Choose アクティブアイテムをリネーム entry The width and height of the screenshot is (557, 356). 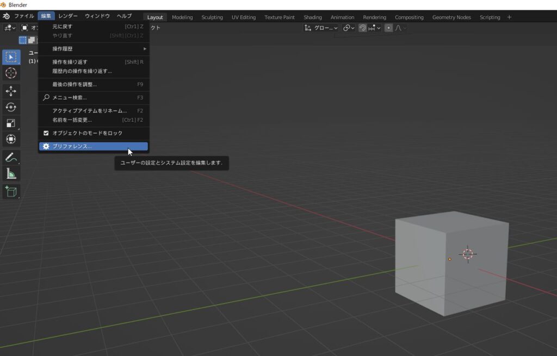coord(94,110)
